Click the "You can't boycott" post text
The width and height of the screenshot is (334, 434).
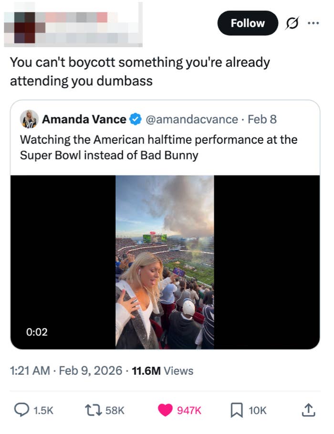pos(139,72)
